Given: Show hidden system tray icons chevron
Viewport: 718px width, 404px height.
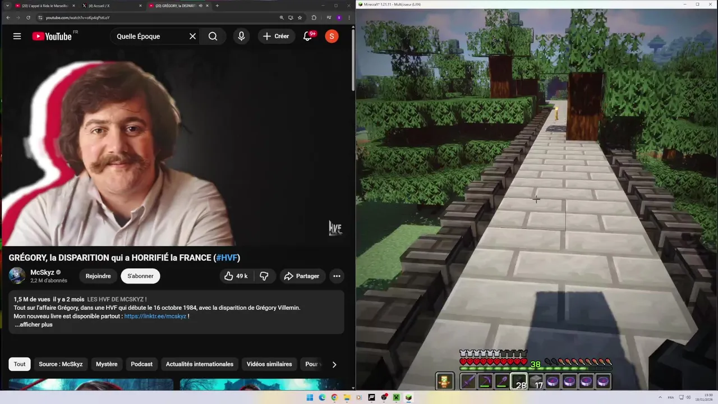Looking at the screenshot, I should [660, 397].
